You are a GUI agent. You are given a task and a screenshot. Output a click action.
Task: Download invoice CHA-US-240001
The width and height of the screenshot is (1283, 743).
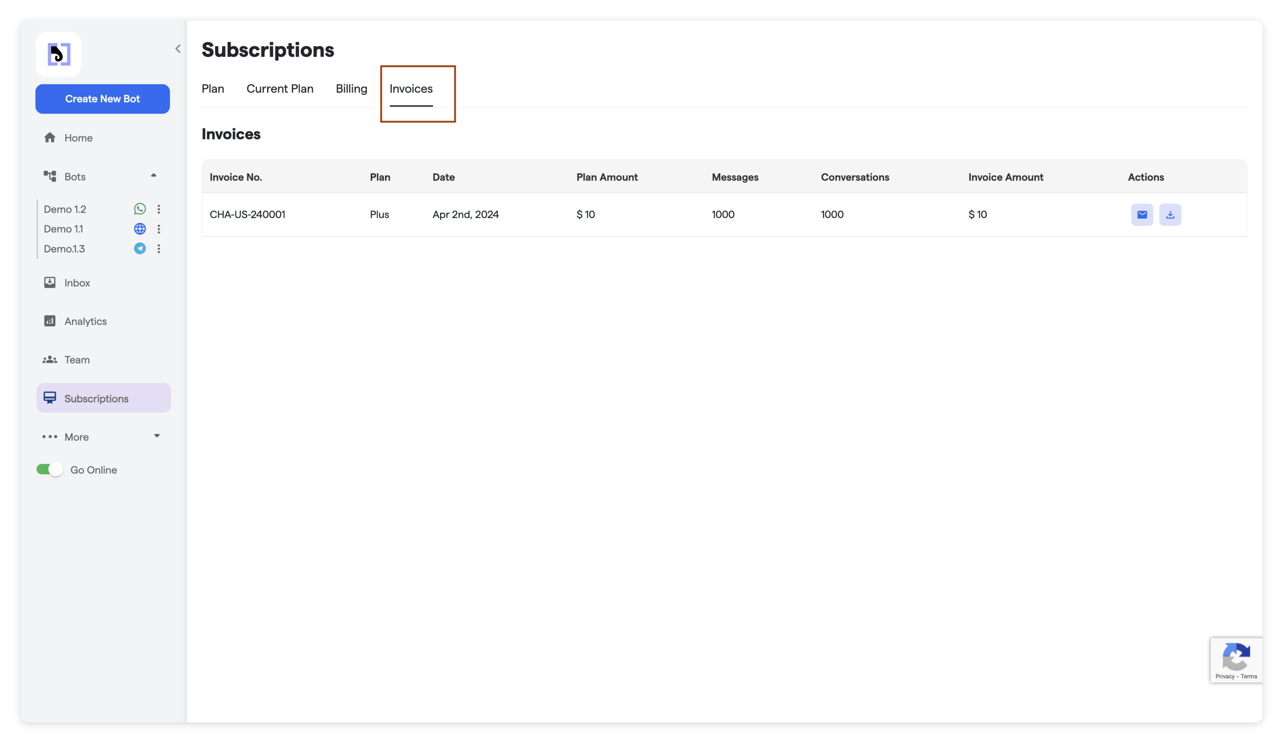click(1170, 214)
